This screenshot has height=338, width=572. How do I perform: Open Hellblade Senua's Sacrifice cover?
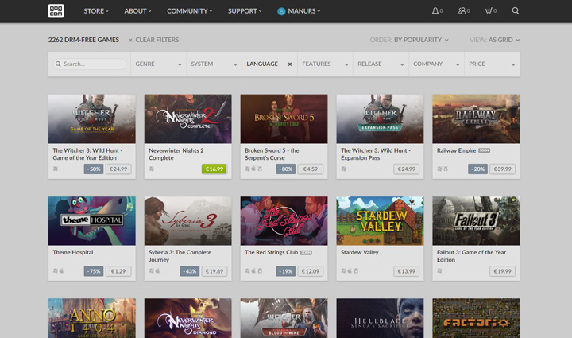(380, 318)
